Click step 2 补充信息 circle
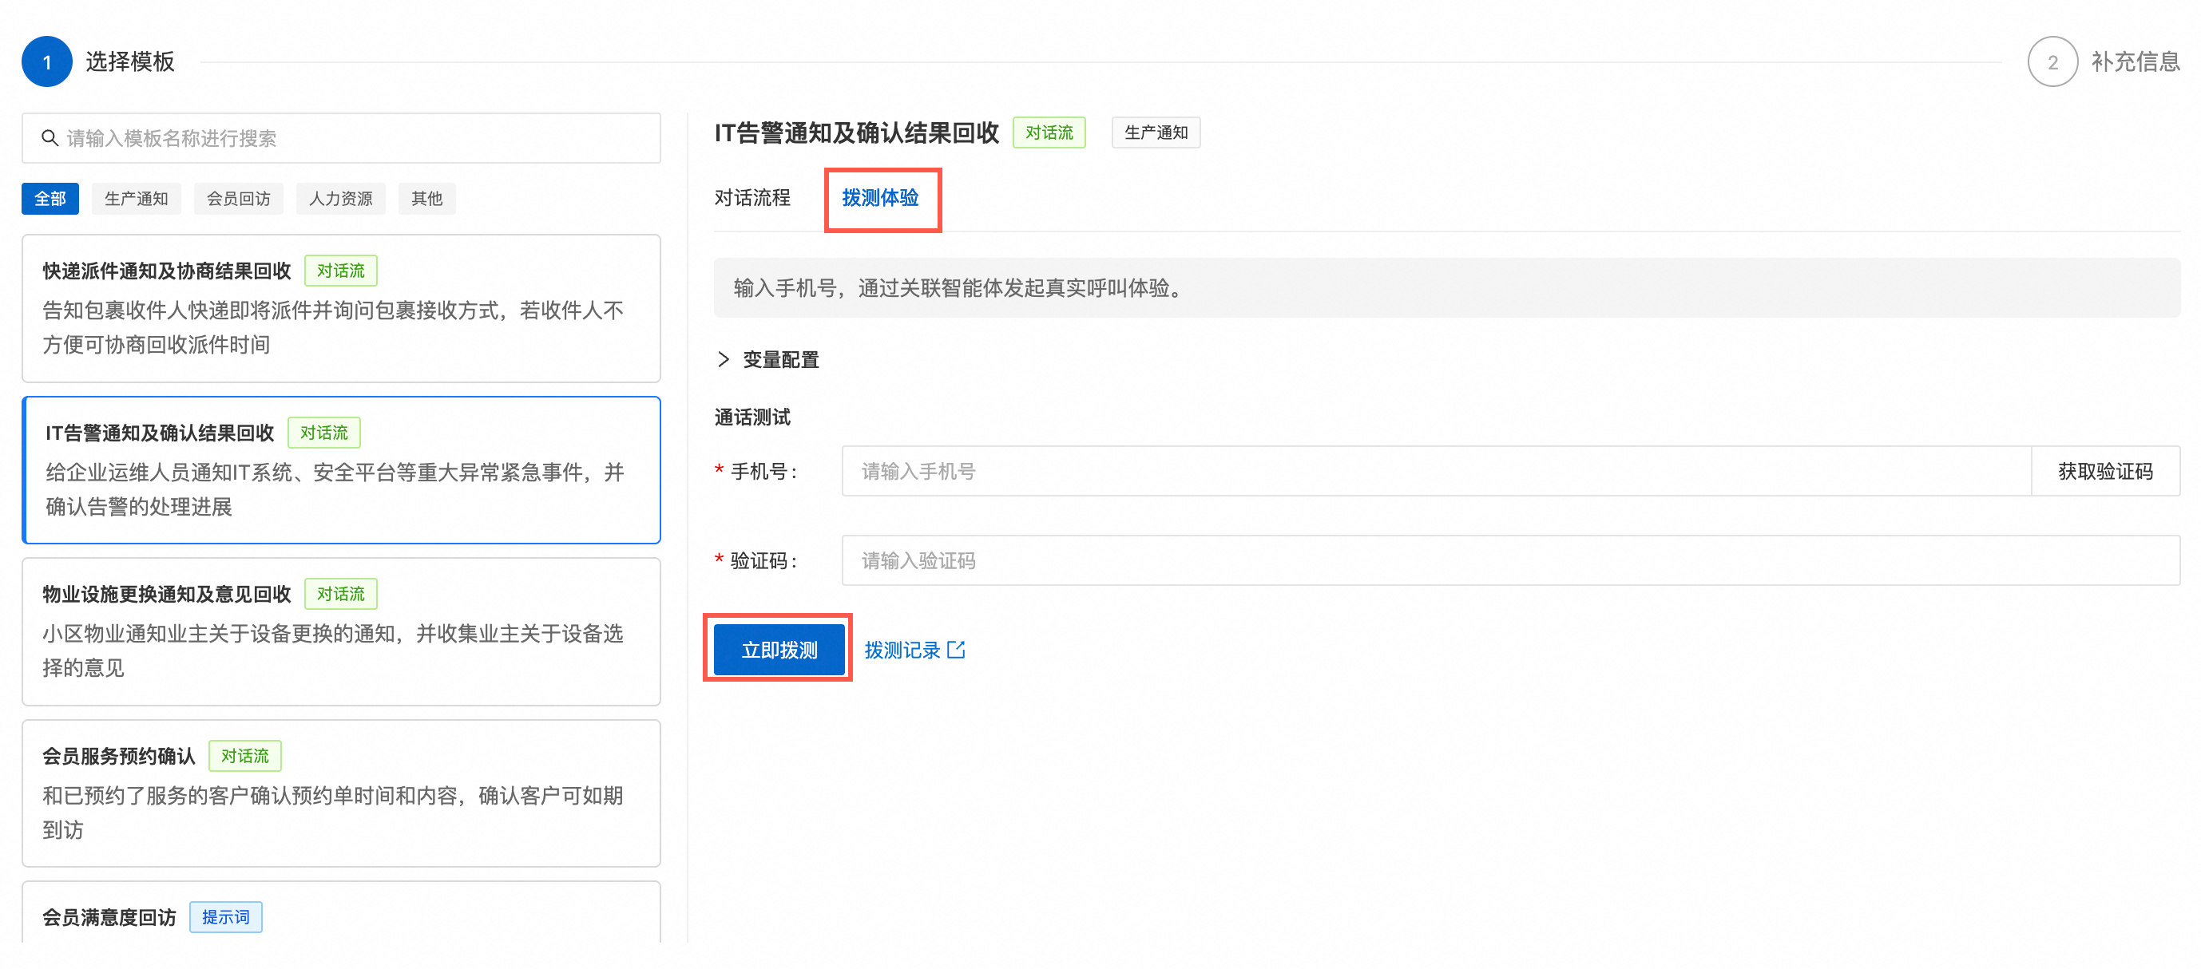 point(2052,61)
